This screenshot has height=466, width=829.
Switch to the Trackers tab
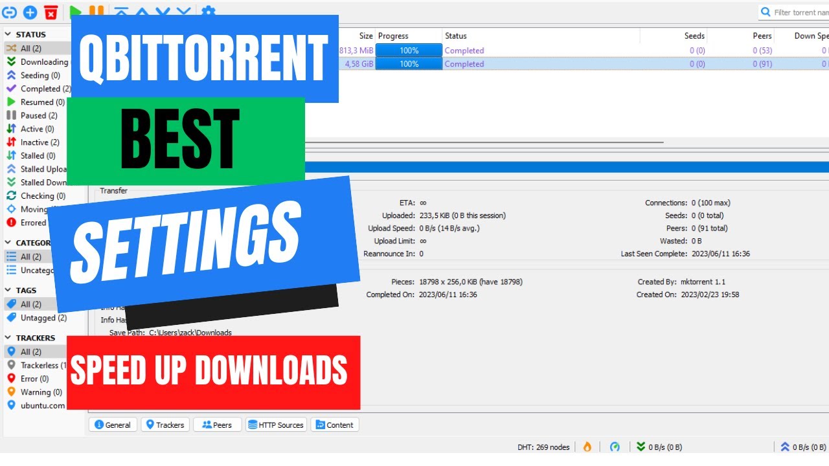coord(165,425)
